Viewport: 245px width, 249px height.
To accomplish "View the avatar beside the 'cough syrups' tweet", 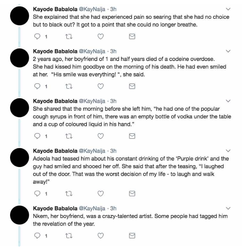I will tap(19, 108).
